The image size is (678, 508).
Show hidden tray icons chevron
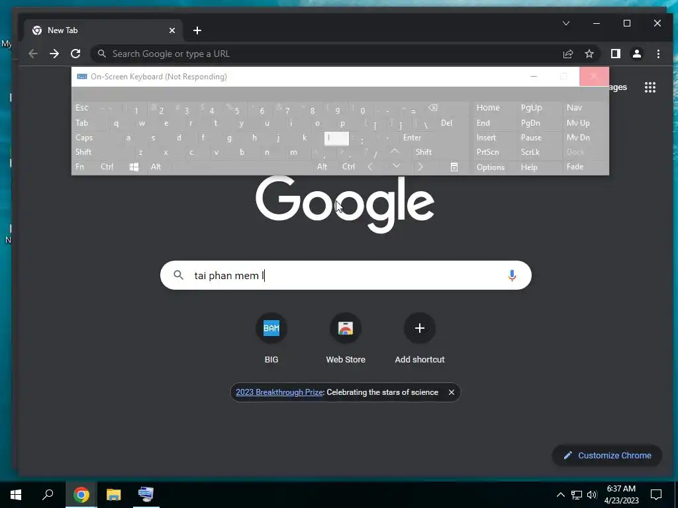click(560, 495)
